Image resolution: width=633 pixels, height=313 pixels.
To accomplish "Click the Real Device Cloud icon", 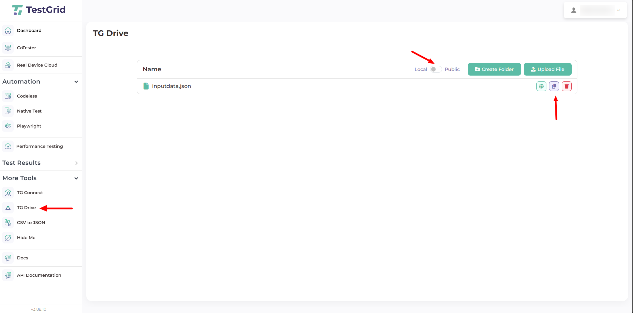I will pos(8,65).
